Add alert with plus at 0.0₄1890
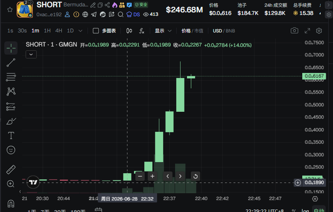Viewport: 333px width, 212px height. tap(298, 183)
